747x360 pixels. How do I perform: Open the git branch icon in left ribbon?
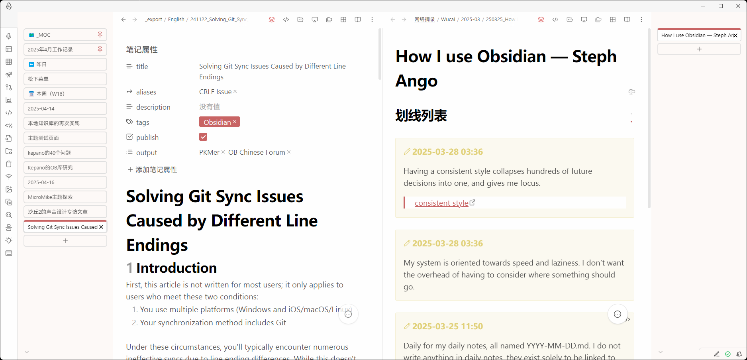[9, 87]
